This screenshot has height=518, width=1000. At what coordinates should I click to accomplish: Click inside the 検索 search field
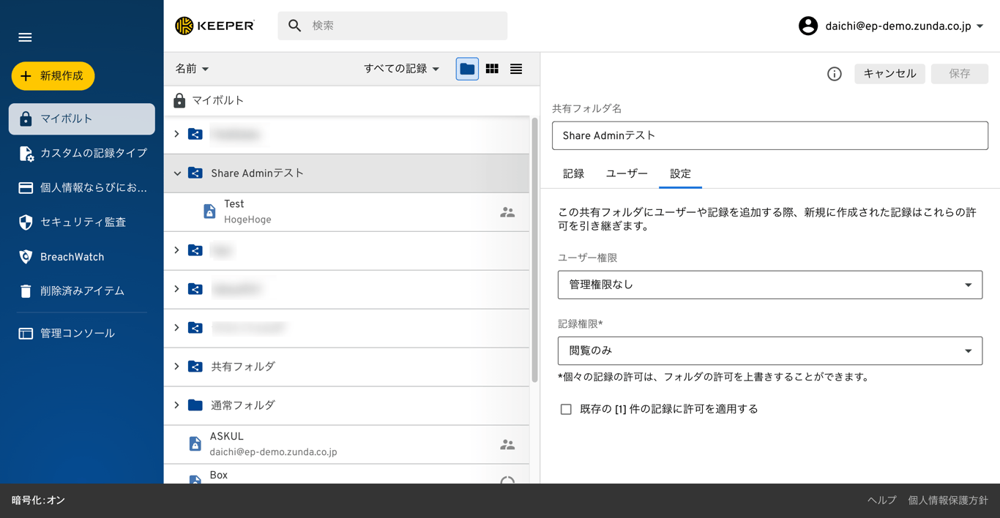pyautogui.click(x=392, y=25)
